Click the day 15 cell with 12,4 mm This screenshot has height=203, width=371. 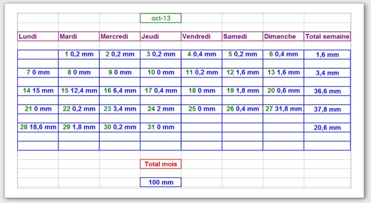[79, 91]
